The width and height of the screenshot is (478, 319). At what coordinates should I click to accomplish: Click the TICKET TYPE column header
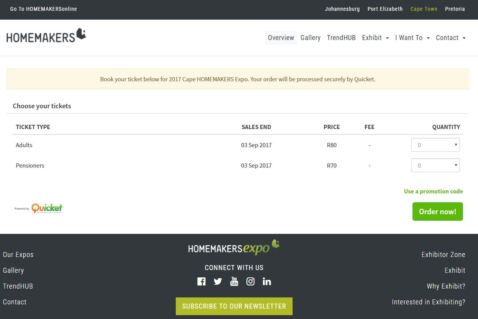click(33, 127)
